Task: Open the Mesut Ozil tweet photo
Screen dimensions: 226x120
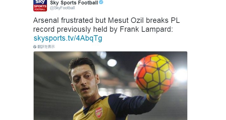Action: pos(110,86)
